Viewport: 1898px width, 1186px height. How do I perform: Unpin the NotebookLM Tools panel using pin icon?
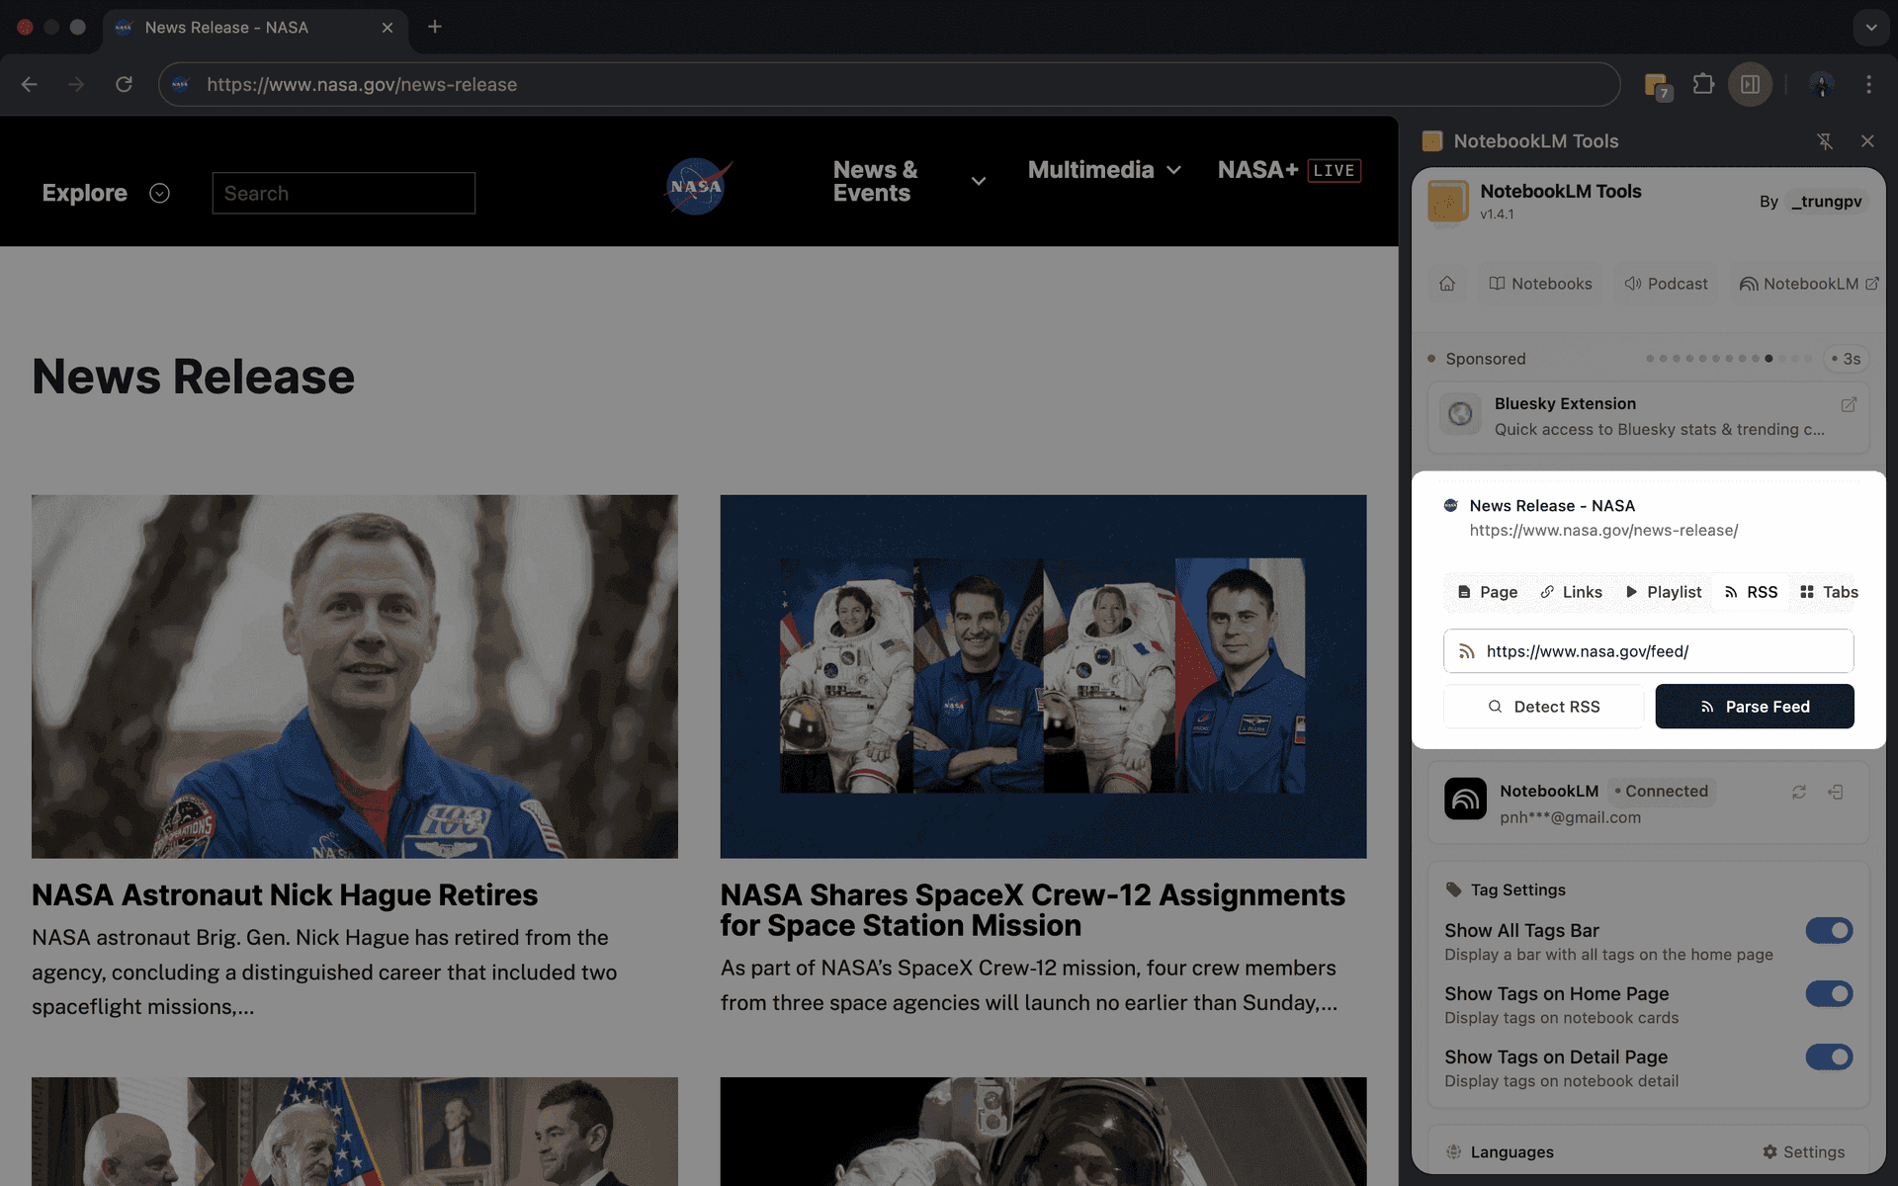pos(1824,141)
